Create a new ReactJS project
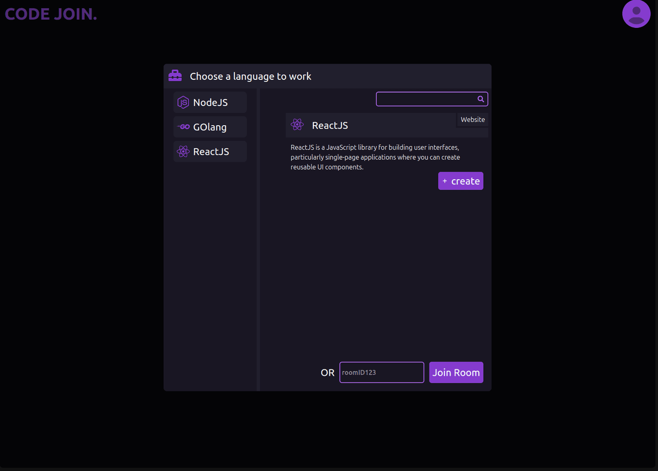The height and width of the screenshot is (471, 658). pyautogui.click(x=461, y=181)
